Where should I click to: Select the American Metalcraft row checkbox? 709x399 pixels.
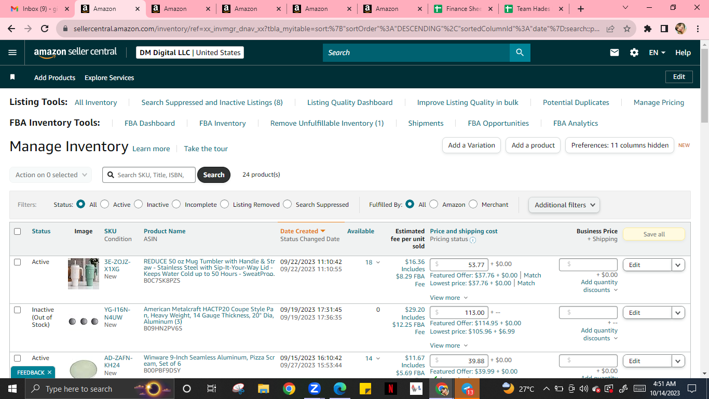[x=18, y=310]
